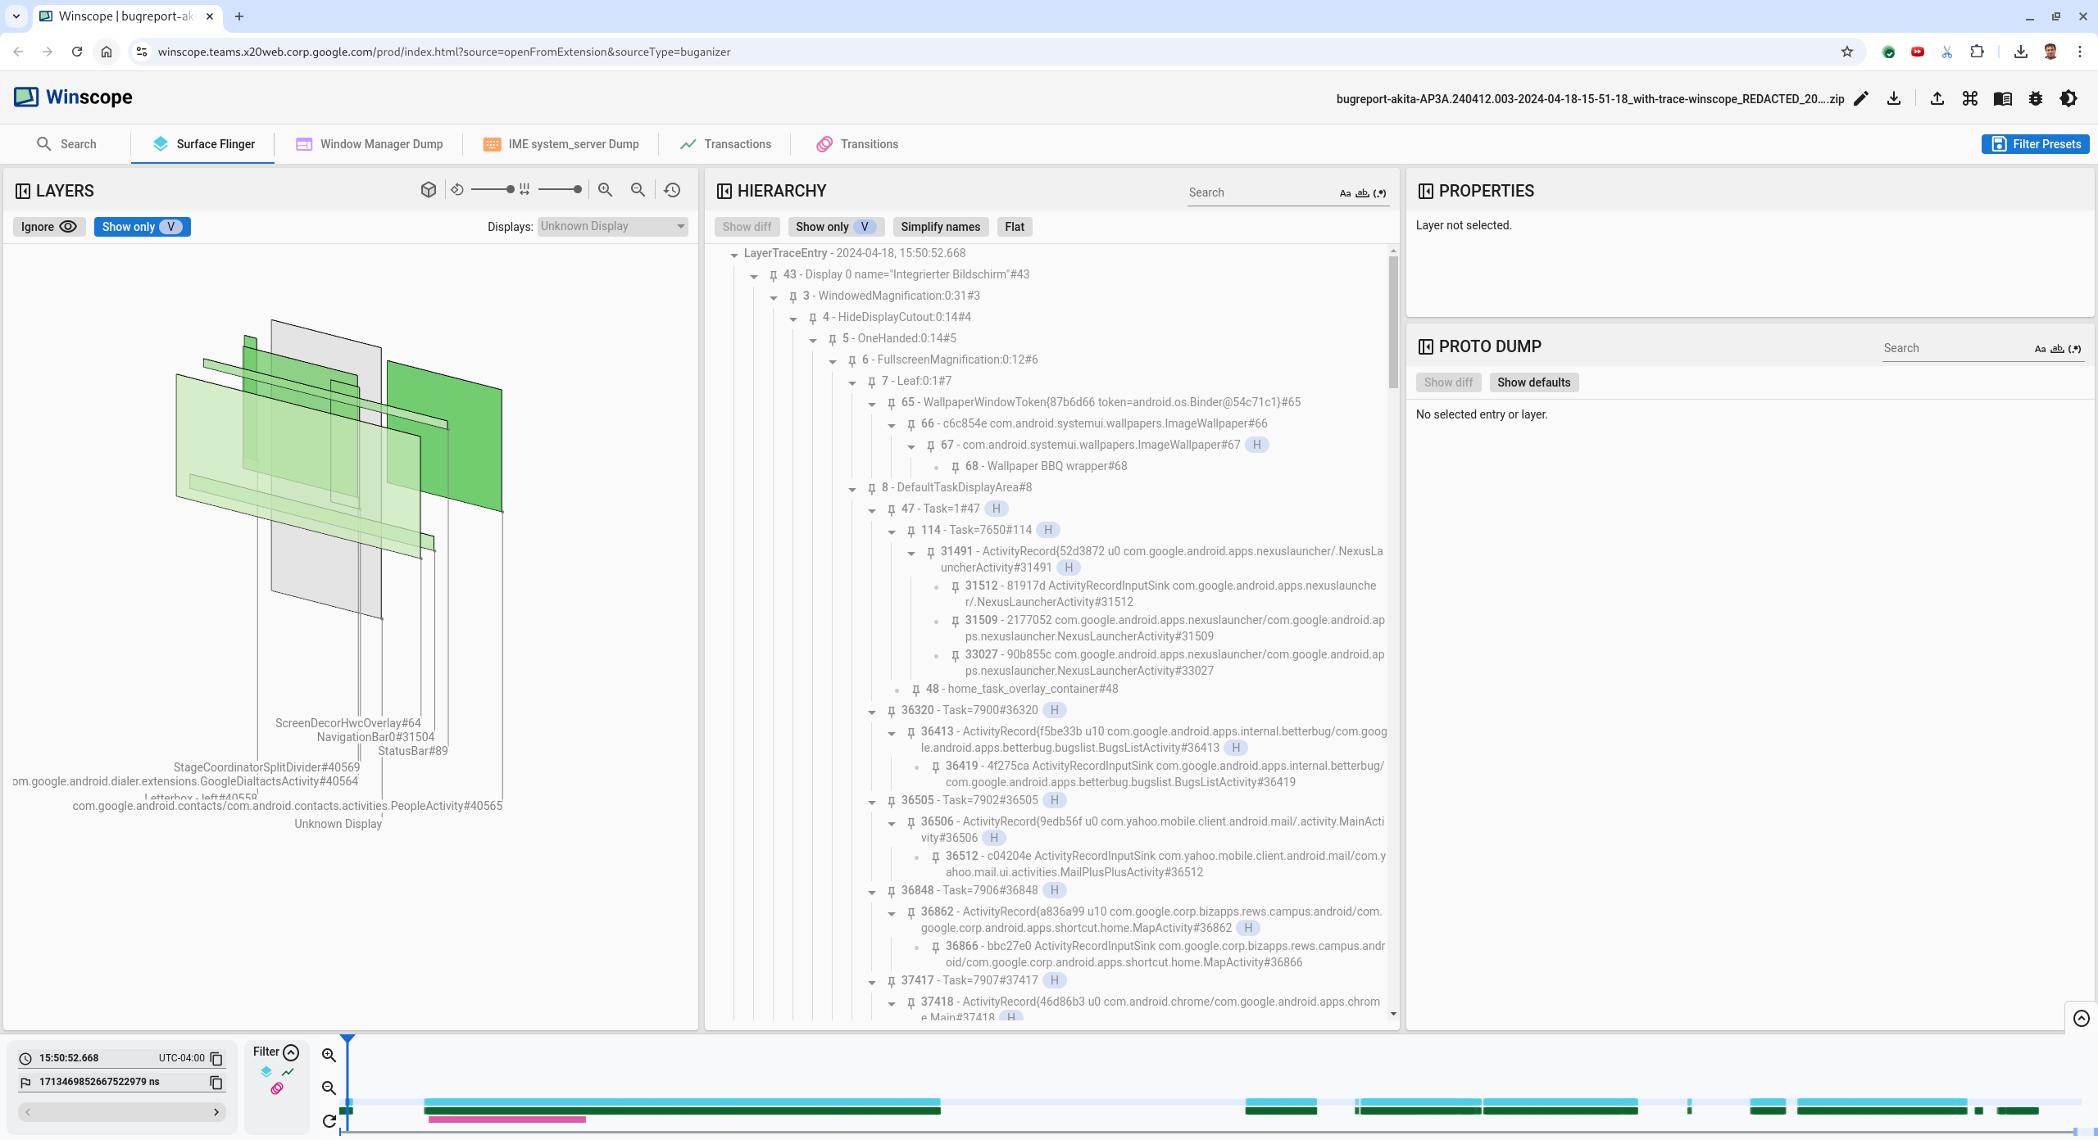Image resolution: width=2098 pixels, height=1140 pixels.
Task: Open the Displays dropdown showing Unknown Display
Action: tap(611, 226)
